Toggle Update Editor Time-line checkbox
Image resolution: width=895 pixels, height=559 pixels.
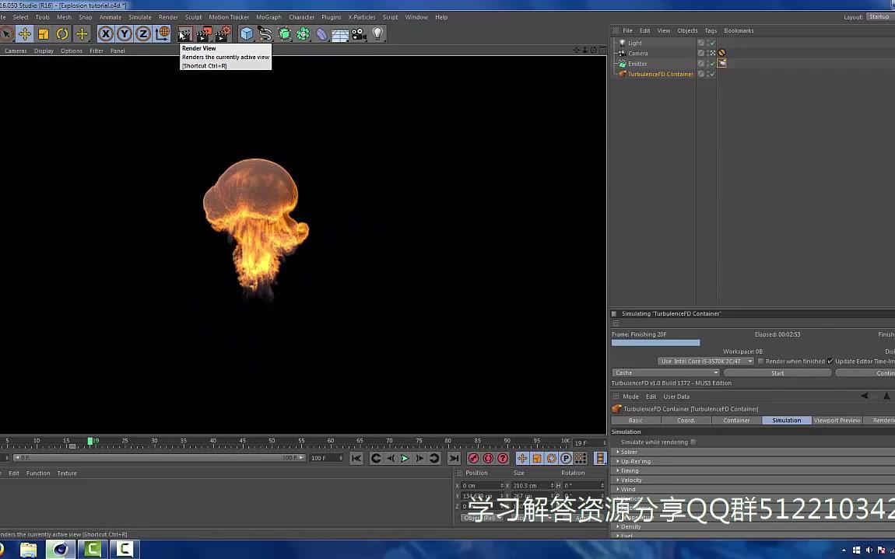(830, 360)
